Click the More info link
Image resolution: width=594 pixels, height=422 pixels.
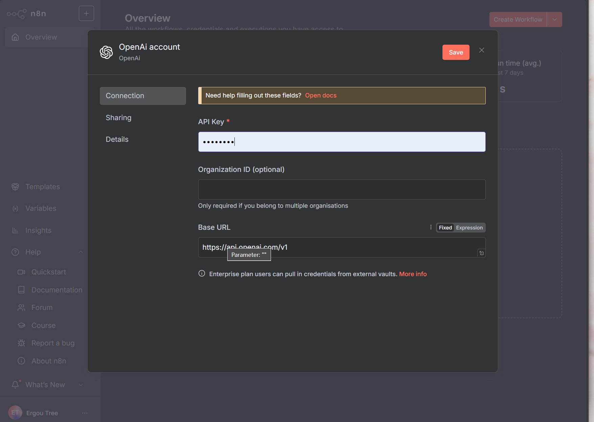click(x=413, y=274)
